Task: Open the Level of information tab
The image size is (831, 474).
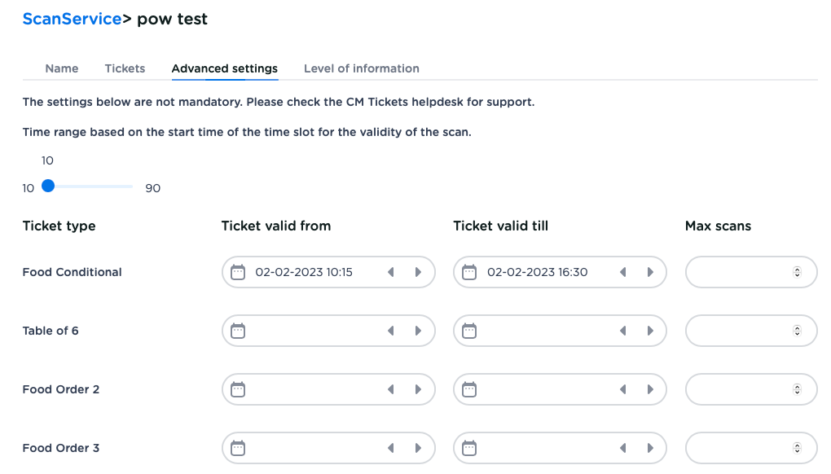Action: pos(361,68)
